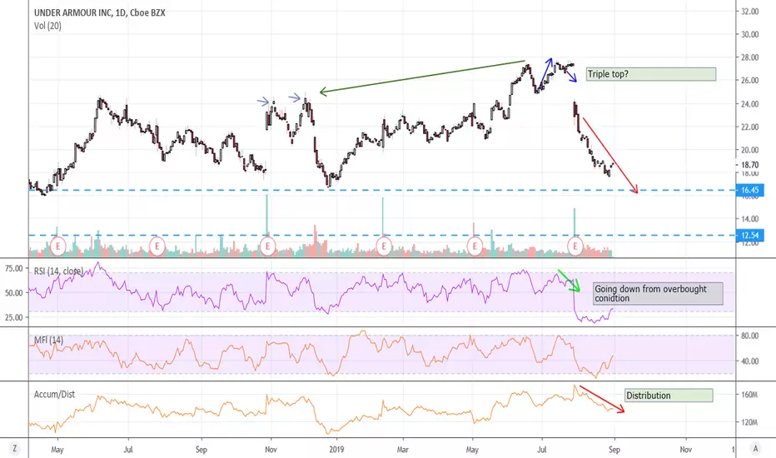Click the 120M Accum/Dist scale label

click(749, 422)
